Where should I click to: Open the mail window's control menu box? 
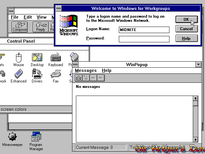click(x=11, y=11)
